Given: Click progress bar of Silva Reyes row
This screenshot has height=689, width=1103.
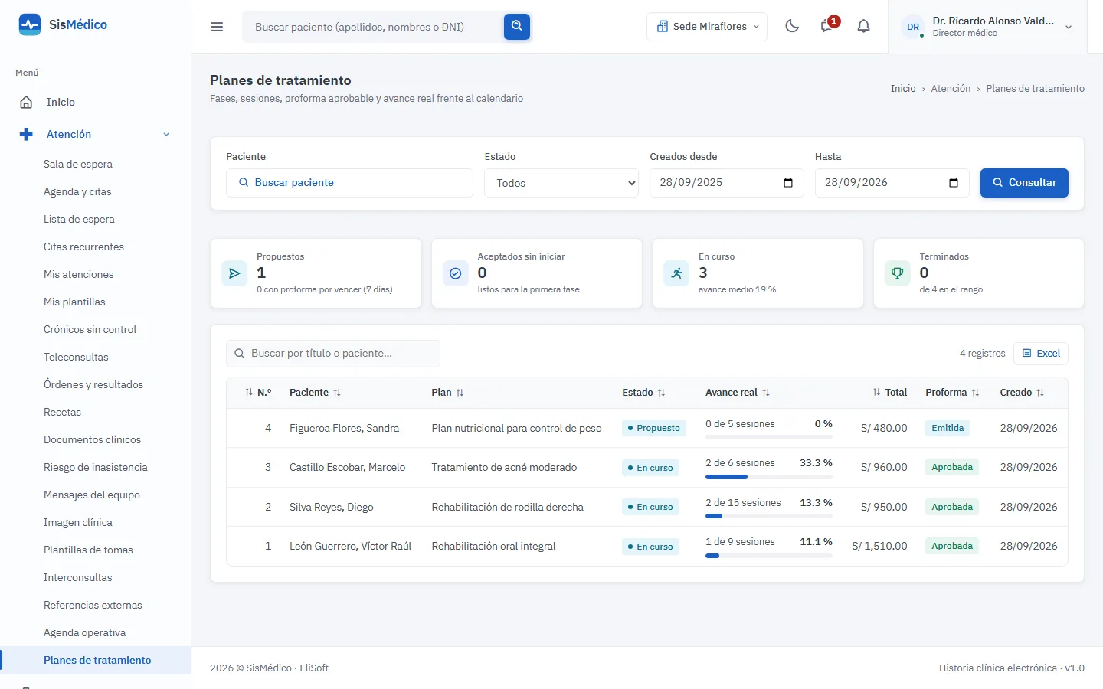Looking at the screenshot, I should (x=769, y=516).
